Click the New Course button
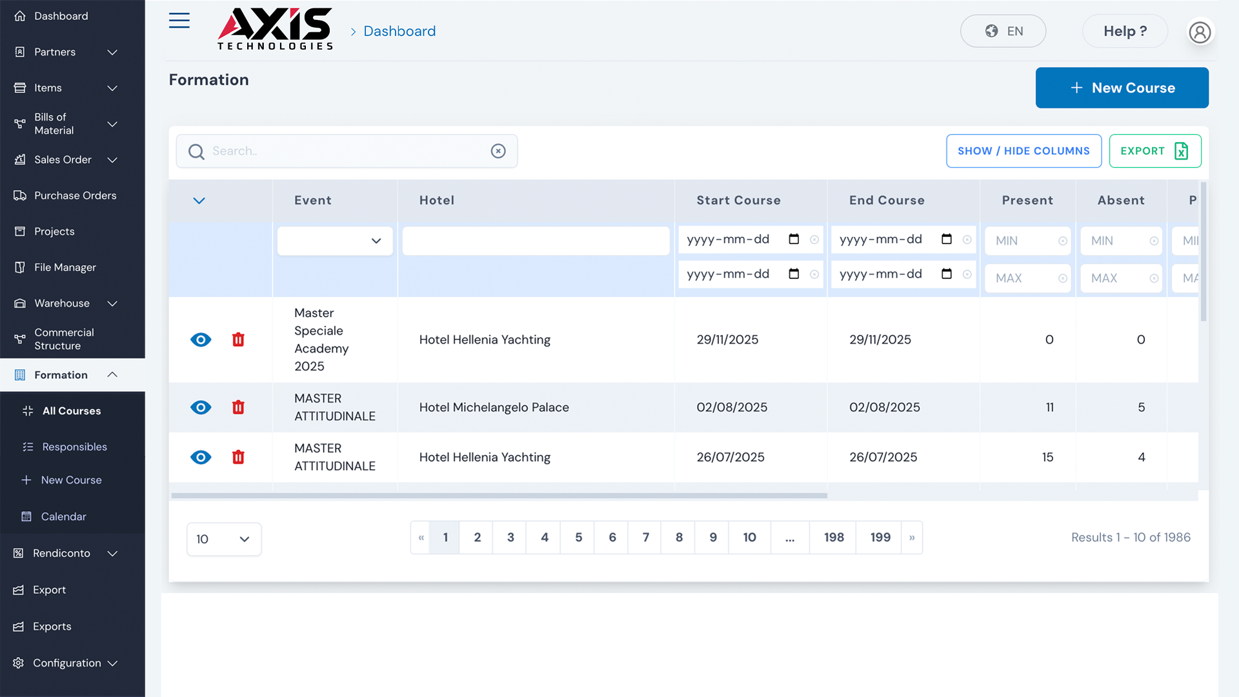Screen dimensions: 1239x697 tap(1122, 88)
